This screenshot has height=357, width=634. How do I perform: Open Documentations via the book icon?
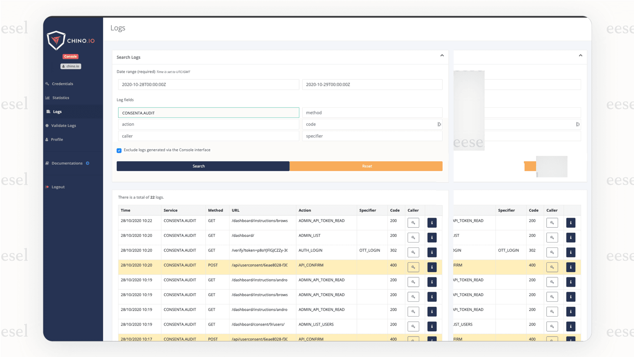tap(46, 163)
